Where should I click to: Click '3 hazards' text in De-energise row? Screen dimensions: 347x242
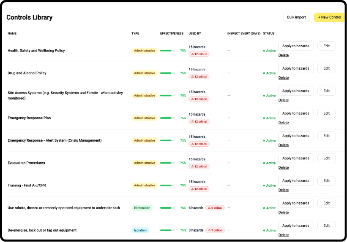click(x=196, y=230)
